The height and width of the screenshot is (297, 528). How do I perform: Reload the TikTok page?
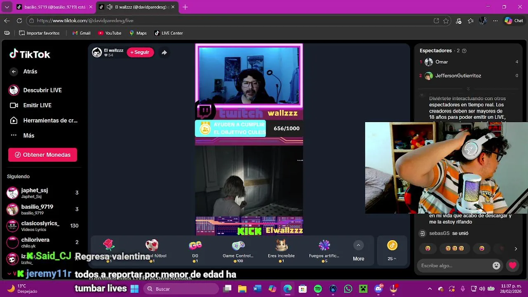[x=19, y=21]
